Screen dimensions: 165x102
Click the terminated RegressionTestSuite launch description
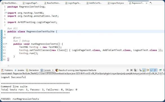pos(83,73)
